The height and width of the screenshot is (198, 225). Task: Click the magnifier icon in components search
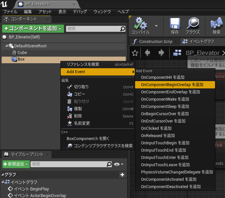[122, 29]
